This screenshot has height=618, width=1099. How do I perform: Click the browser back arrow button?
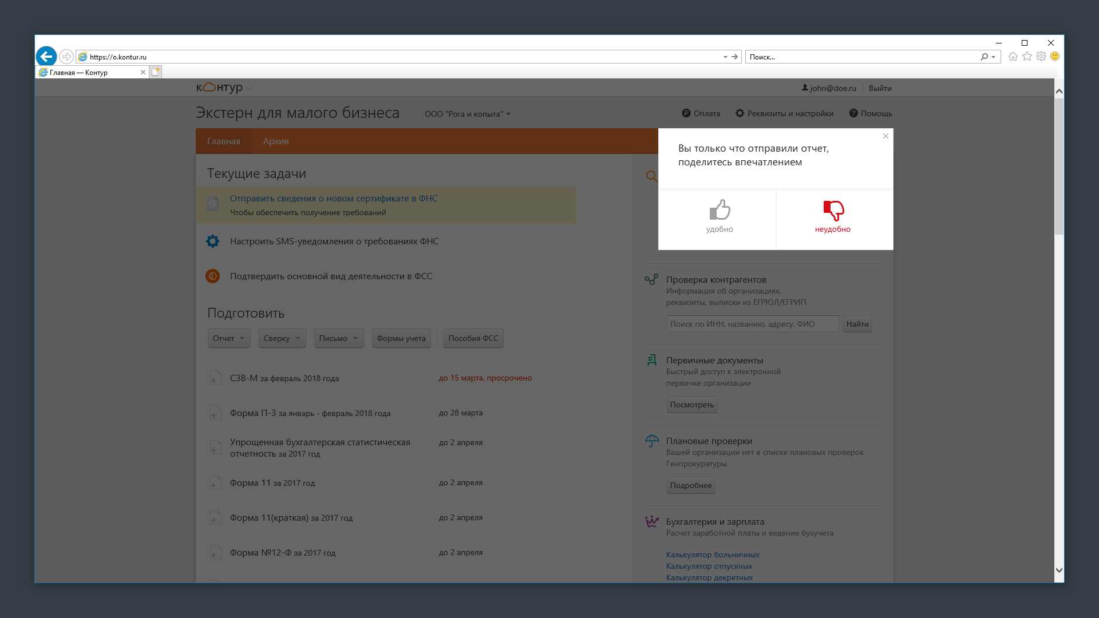(46, 57)
